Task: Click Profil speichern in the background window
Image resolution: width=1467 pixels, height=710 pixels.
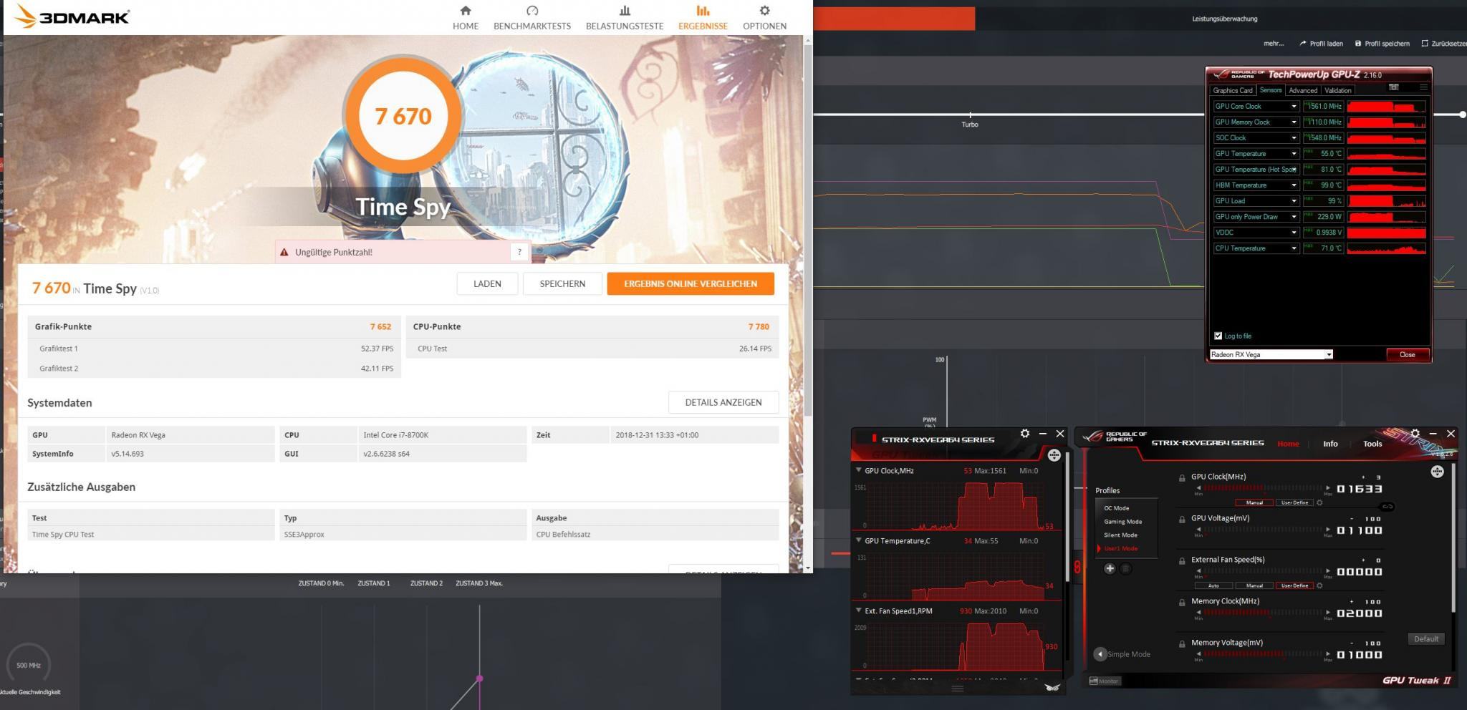Action: tap(1382, 44)
